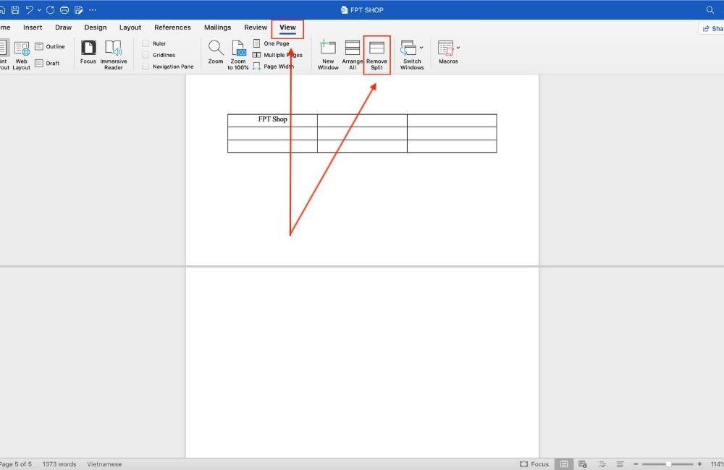Click Arrange All windows
Image resolution: width=724 pixels, height=470 pixels.
(x=353, y=55)
